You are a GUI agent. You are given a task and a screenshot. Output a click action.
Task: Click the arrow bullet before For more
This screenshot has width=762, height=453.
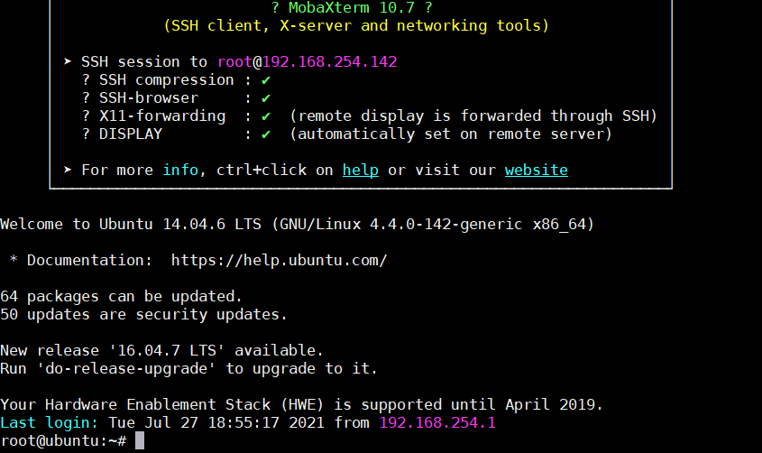(x=68, y=170)
